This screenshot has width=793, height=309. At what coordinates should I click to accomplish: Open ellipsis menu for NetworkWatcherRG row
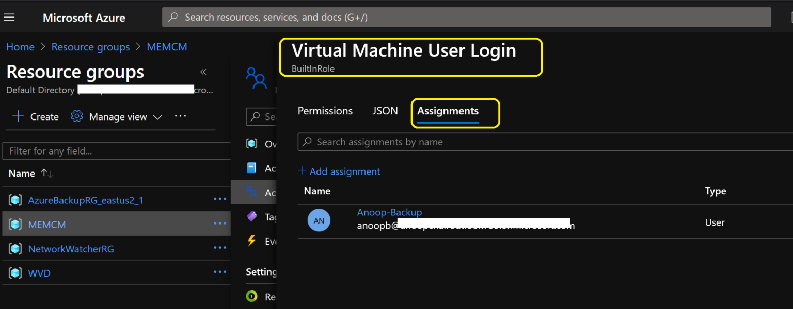(220, 248)
